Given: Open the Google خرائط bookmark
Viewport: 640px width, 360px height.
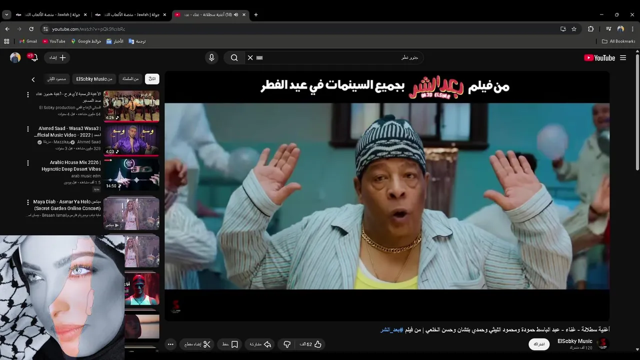Looking at the screenshot, I should click(x=86, y=41).
